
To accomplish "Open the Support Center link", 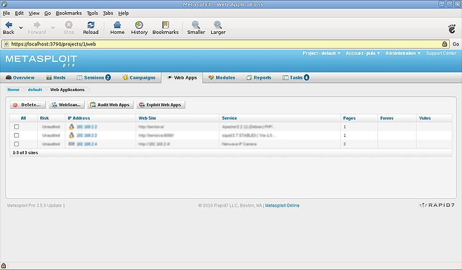I will tap(441, 53).
